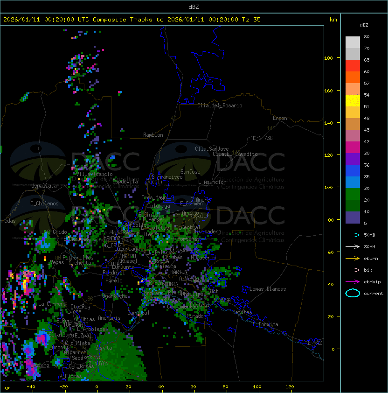Image resolution: width=388 pixels, height=393 pixels.
Task: Select the Ramblon label
Action: coord(153,135)
